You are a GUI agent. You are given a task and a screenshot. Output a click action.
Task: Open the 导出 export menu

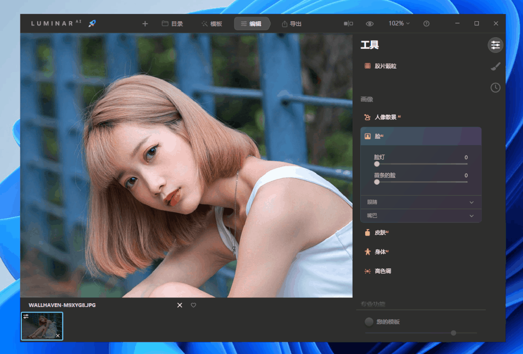click(x=292, y=24)
